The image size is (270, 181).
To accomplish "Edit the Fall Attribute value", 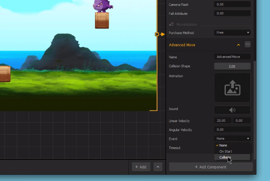I will [232, 13].
